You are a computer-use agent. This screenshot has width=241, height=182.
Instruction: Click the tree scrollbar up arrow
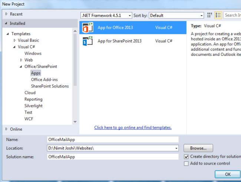click(x=75, y=31)
